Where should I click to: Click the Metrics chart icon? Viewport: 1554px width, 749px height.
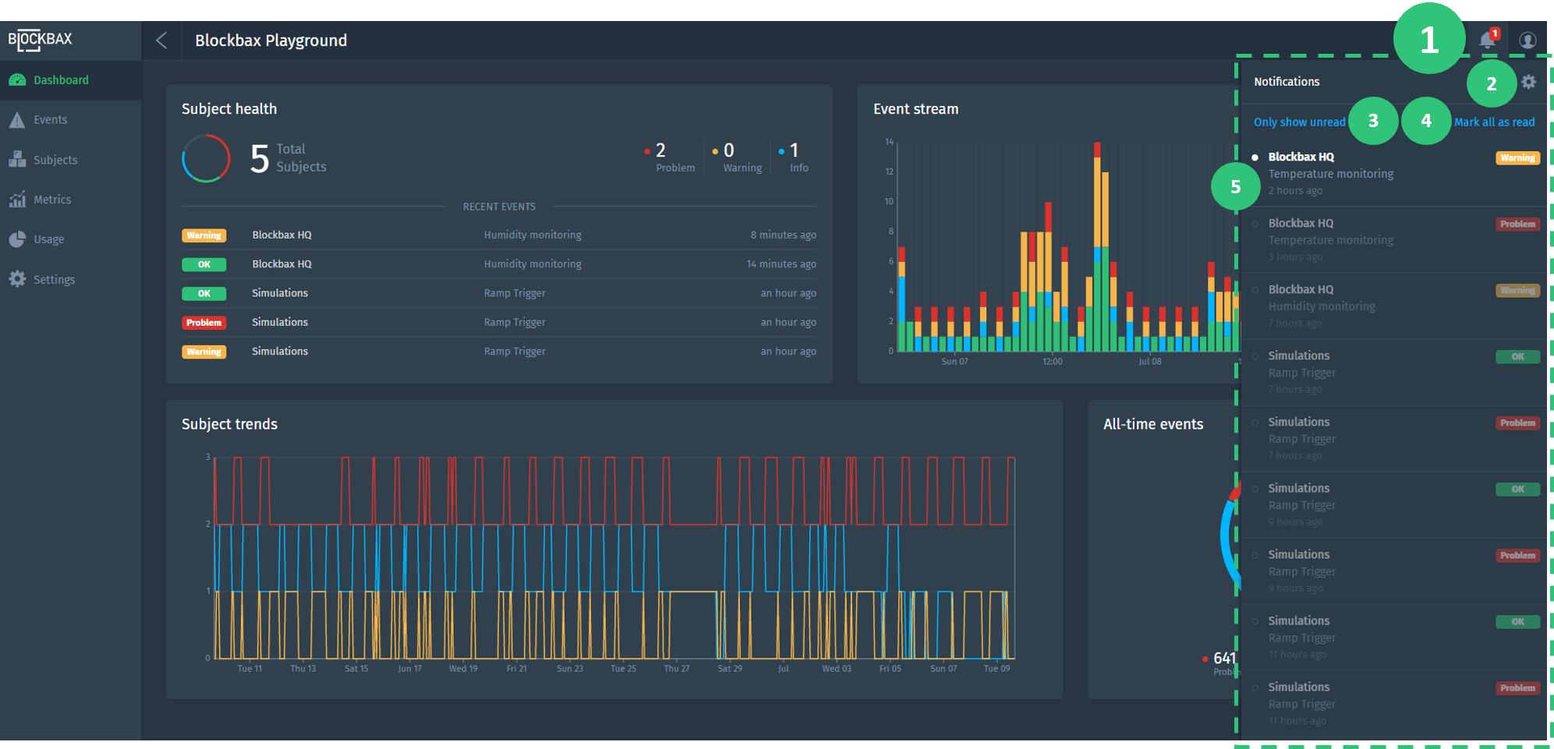(17, 200)
